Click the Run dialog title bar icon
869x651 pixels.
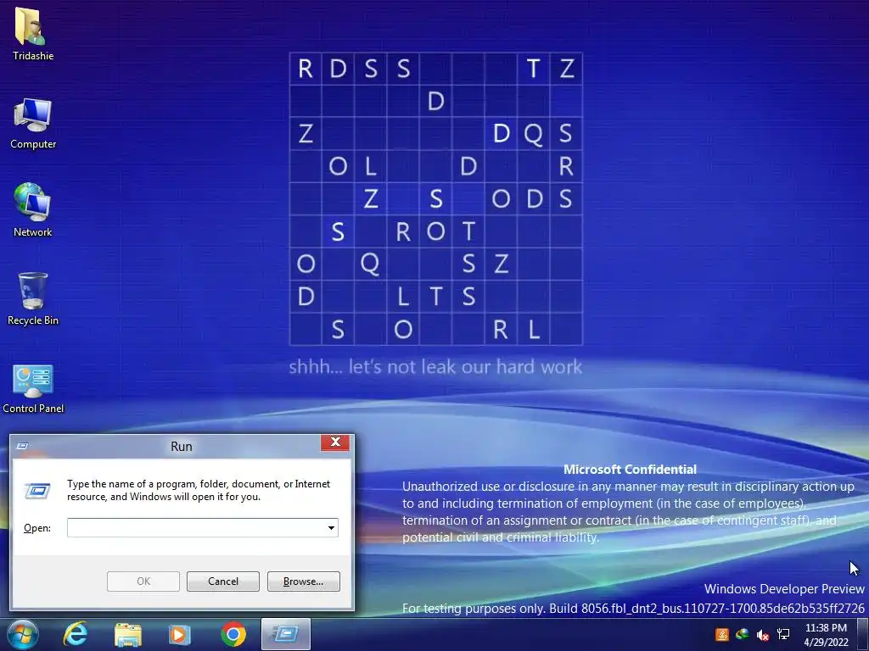[x=23, y=446]
